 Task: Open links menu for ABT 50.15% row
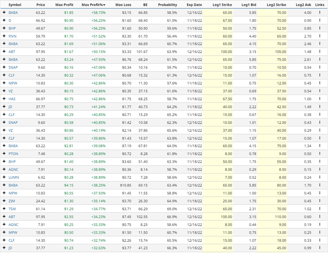pyautogui.click(x=320, y=52)
